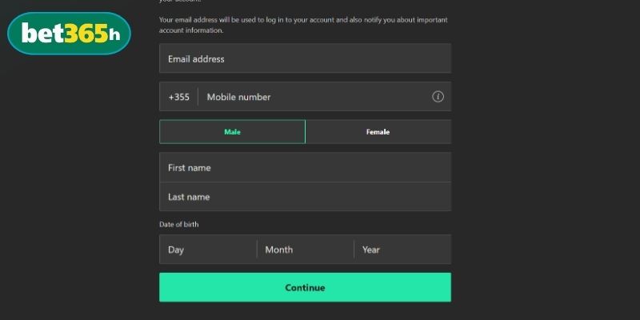Focus the First name field
This screenshot has height=320, width=640.
[x=305, y=168]
